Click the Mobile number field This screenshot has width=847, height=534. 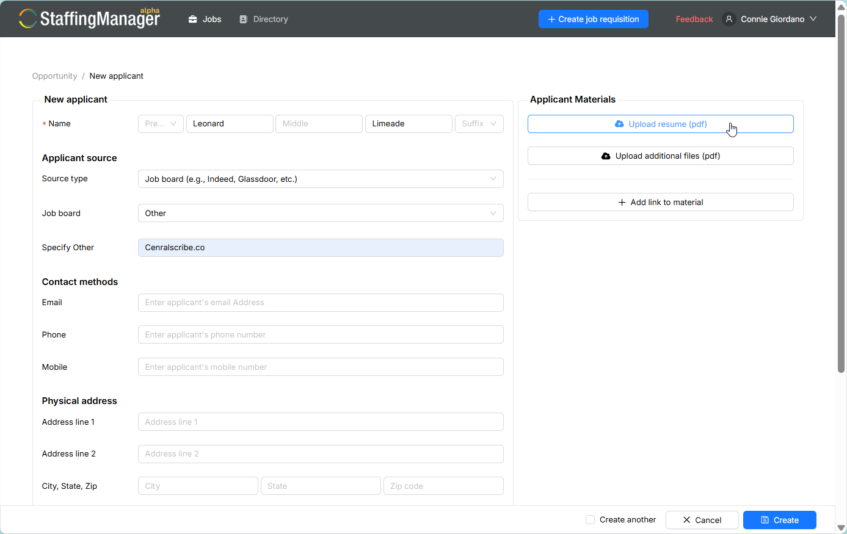pos(321,367)
